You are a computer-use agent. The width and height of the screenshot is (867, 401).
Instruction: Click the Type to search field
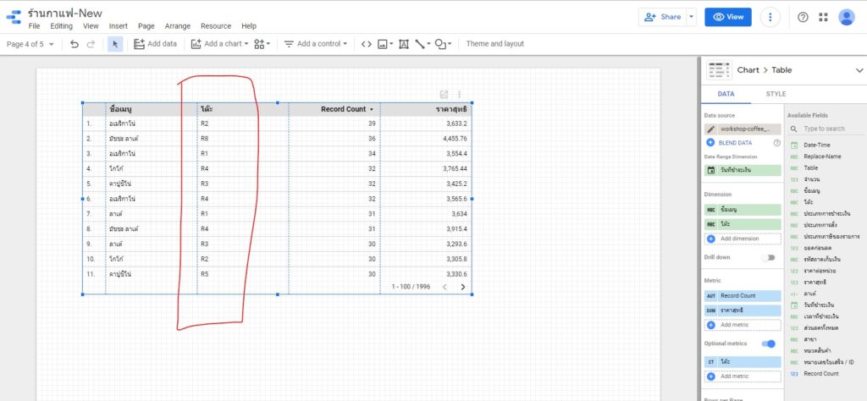coord(826,129)
